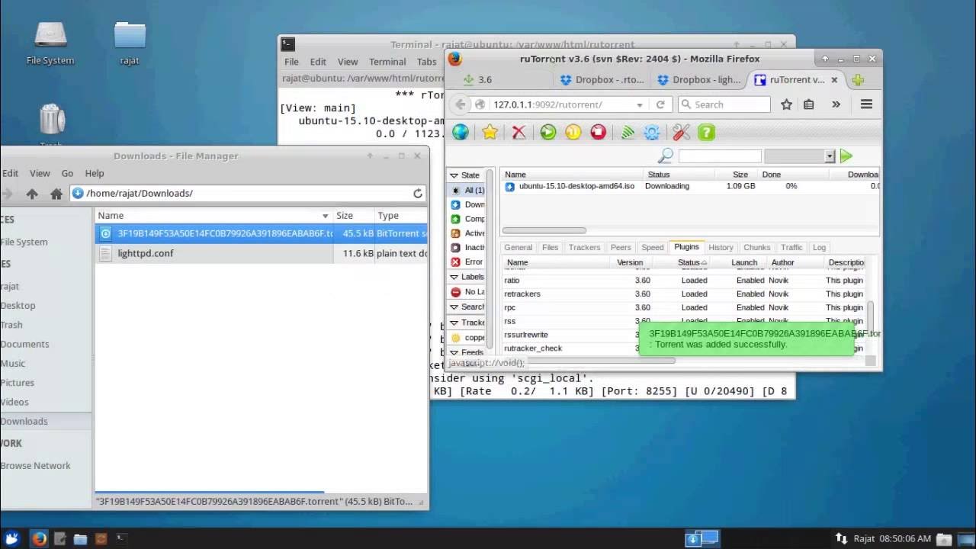
Task: Open the Help menu in File Manager
Action: click(95, 173)
